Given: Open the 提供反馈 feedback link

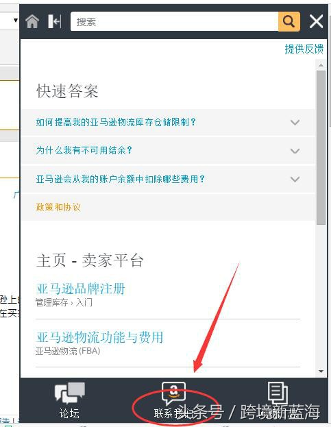Looking at the screenshot, I should click(x=304, y=49).
